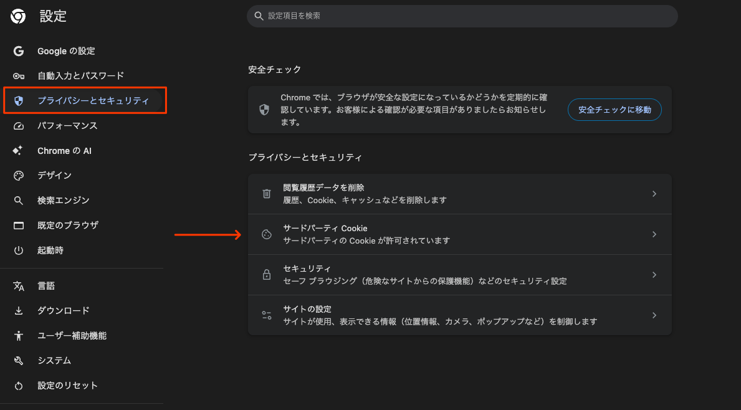Click the translate icon for 言語
The height and width of the screenshot is (410, 741).
(x=19, y=286)
